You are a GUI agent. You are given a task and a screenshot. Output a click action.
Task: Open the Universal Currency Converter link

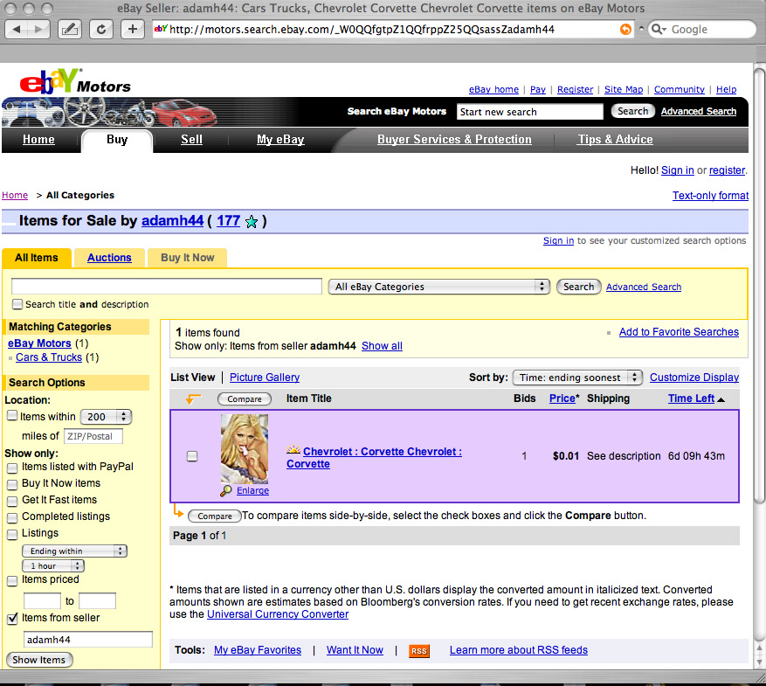pyautogui.click(x=277, y=614)
